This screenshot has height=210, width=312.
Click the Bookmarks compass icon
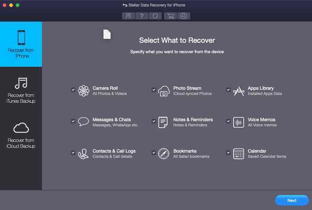pos(164,153)
